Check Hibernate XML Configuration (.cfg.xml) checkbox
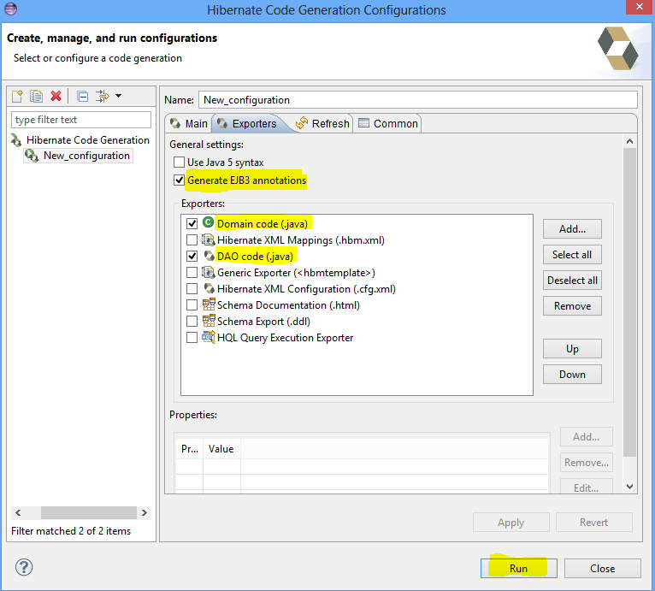655x591 pixels. coord(192,289)
